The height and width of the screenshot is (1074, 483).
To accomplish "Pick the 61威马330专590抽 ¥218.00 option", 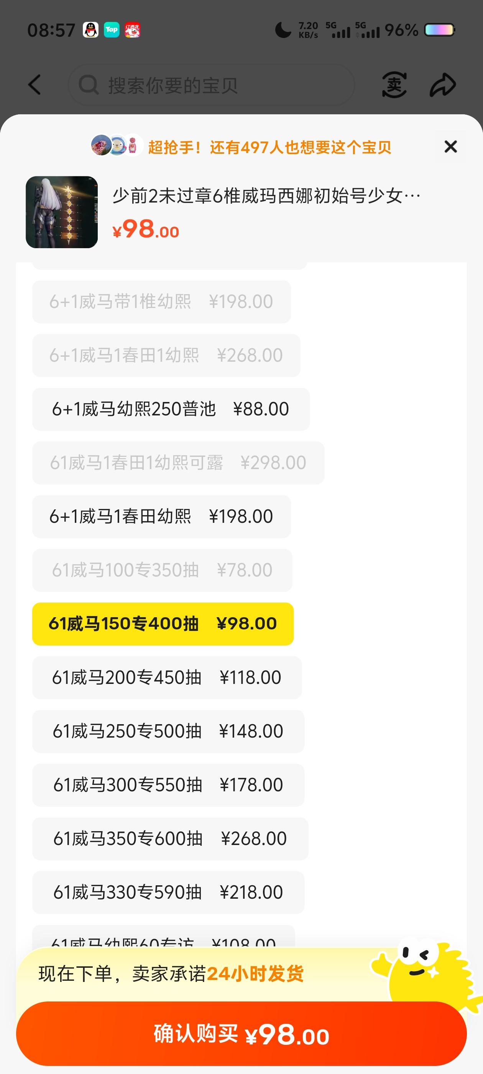I will (168, 893).
